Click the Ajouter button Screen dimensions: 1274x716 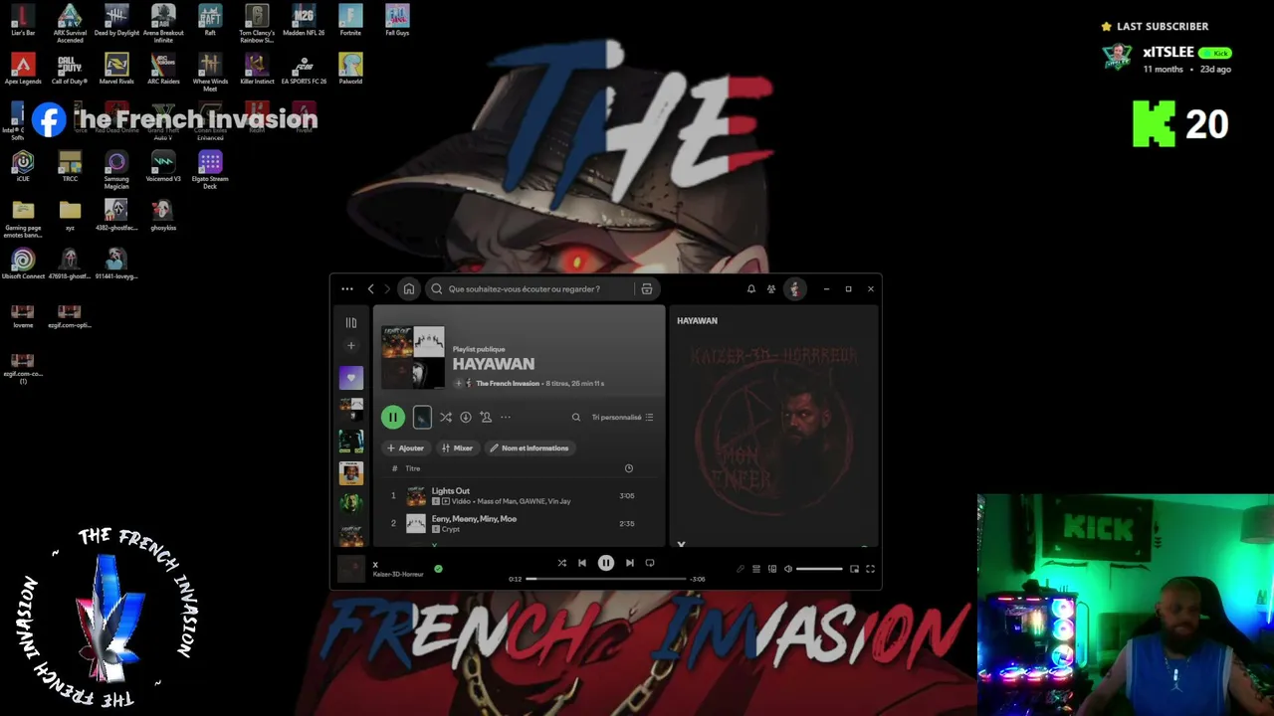pyautogui.click(x=405, y=448)
